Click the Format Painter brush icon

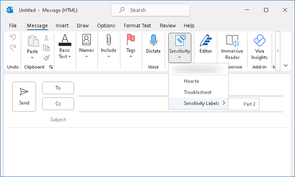pos(46,58)
